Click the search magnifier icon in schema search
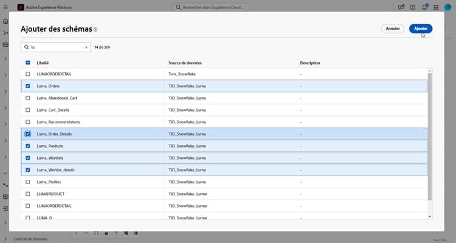The image size is (456, 243). (27, 47)
